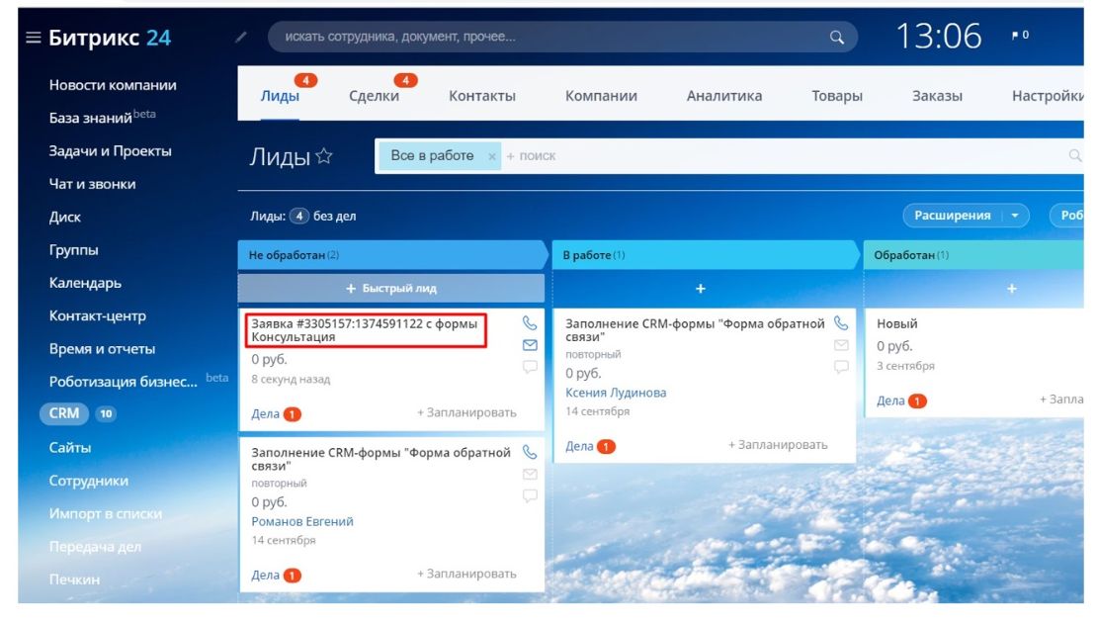Image resolution: width=1097 pixels, height=624 pixels.
Task: Open the Настройки tab
Action: 1048,96
